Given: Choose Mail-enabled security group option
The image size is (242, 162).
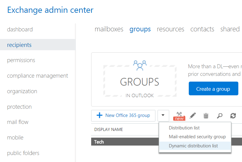Looking at the screenshot, I should tap(197, 137).
